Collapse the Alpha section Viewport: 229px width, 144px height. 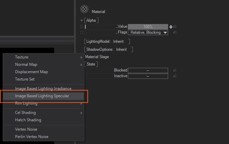tap(82, 21)
